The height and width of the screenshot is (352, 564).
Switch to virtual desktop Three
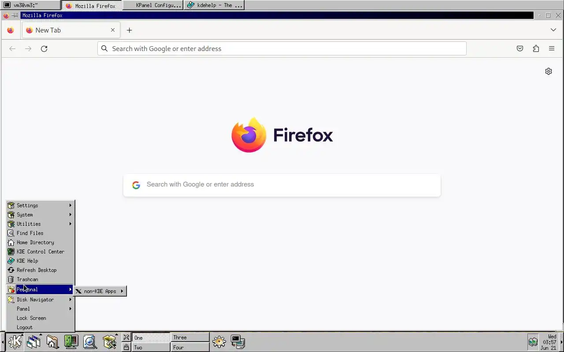coord(190,337)
